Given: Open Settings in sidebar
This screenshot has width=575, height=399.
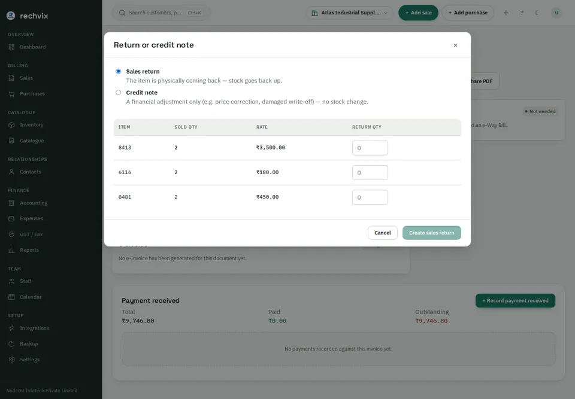Looking at the screenshot, I should (30, 360).
